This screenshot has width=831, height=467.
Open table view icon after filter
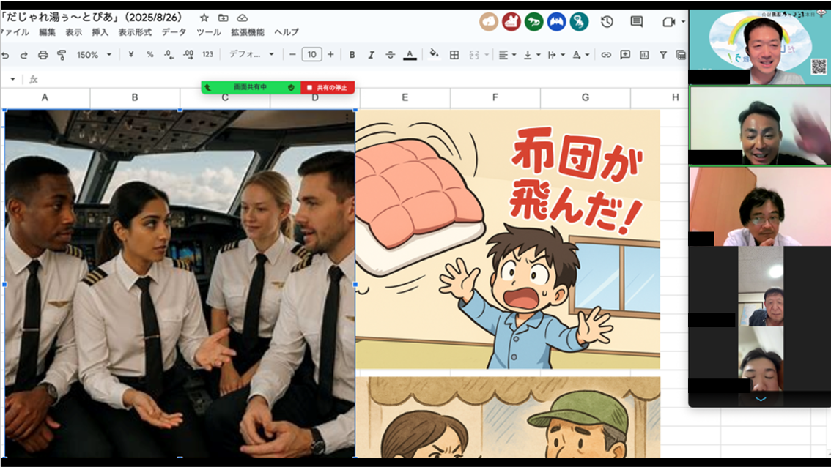(x=681, y=55)
